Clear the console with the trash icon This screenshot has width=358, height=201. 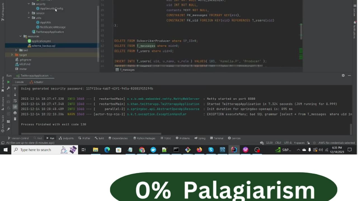pos(15,119)
